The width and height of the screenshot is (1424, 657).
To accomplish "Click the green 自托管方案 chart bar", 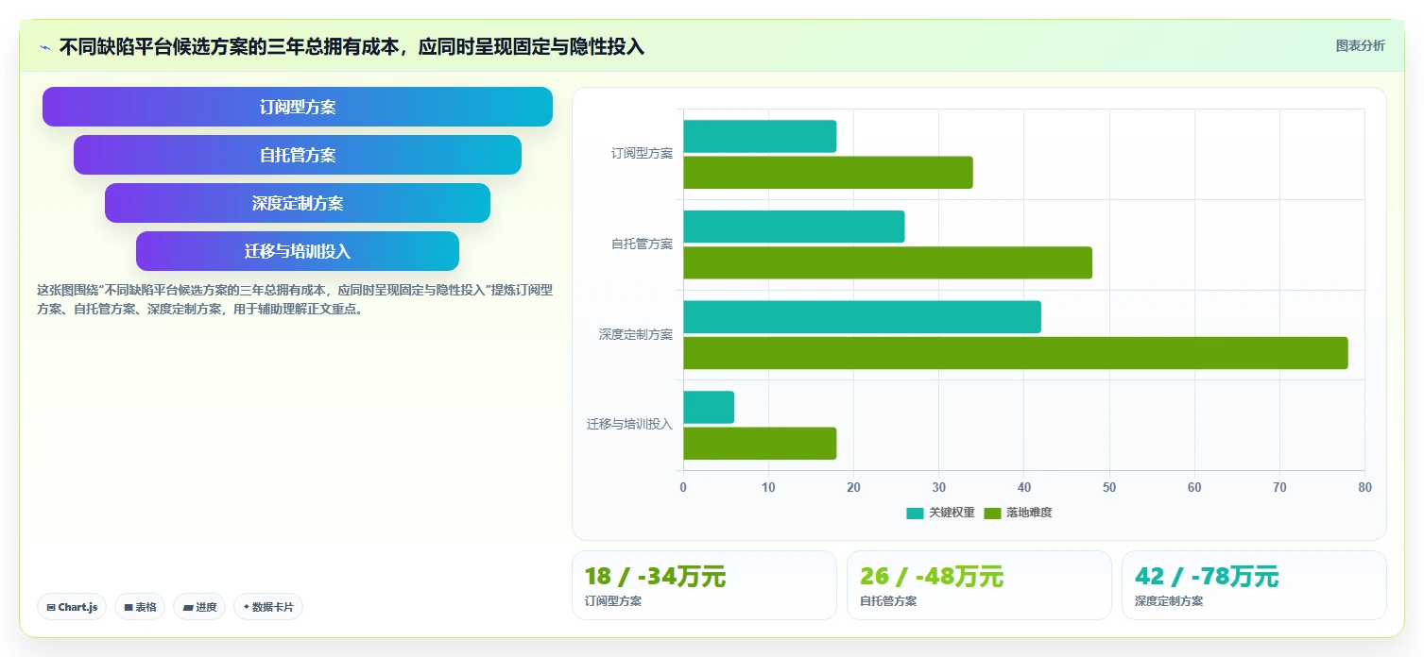I will [x=887, y=262].
